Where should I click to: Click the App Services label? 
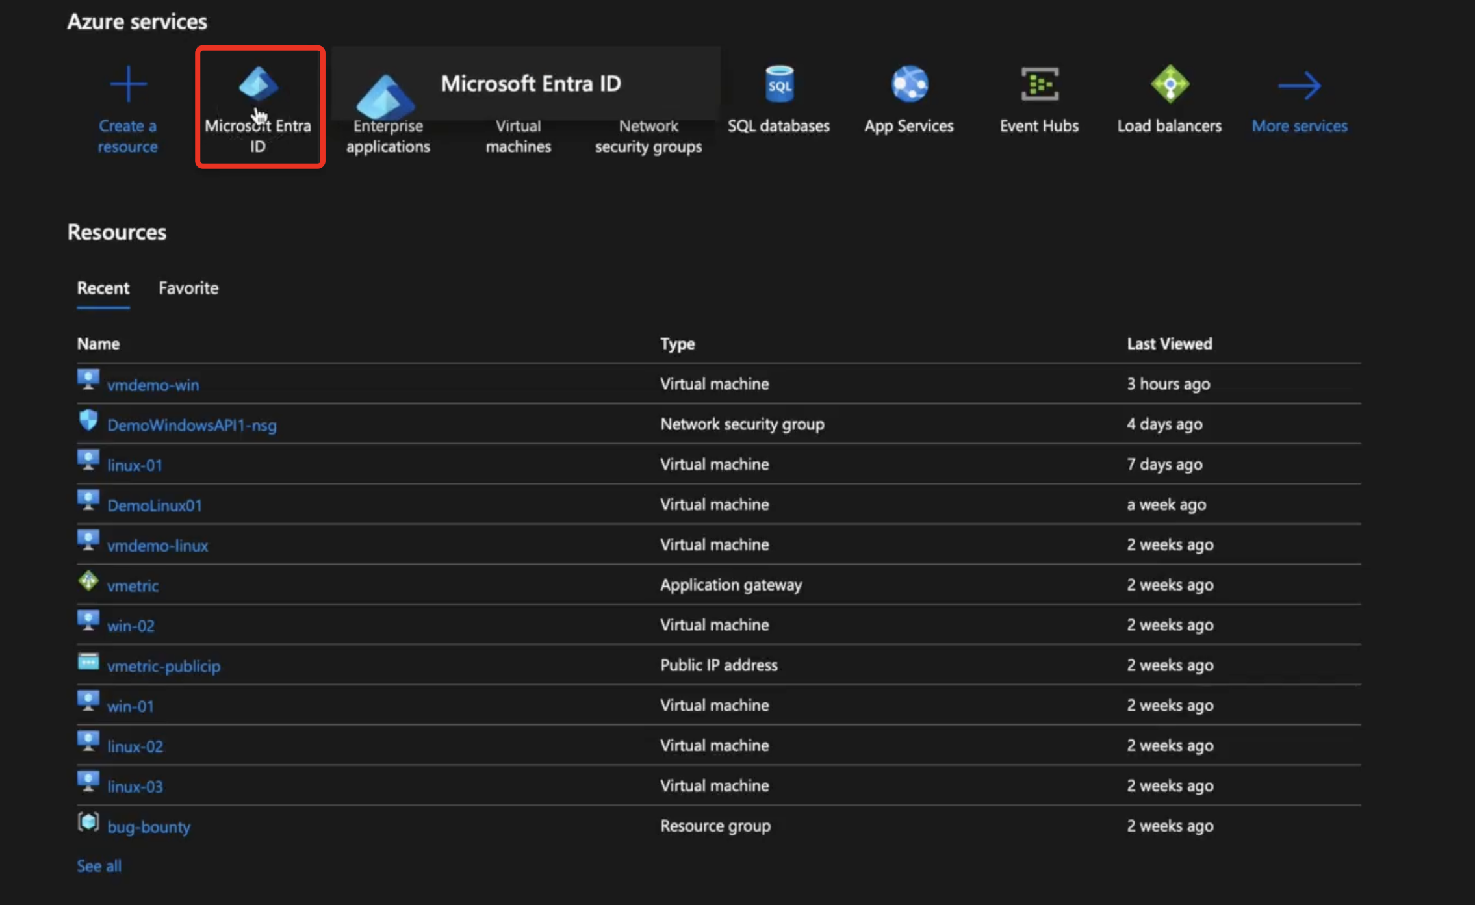pyautogui.click(x=909, y=126)
